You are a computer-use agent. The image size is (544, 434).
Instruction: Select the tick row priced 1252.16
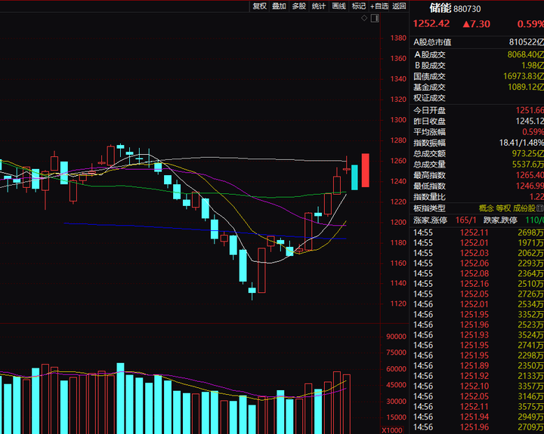tap(478, 284)
